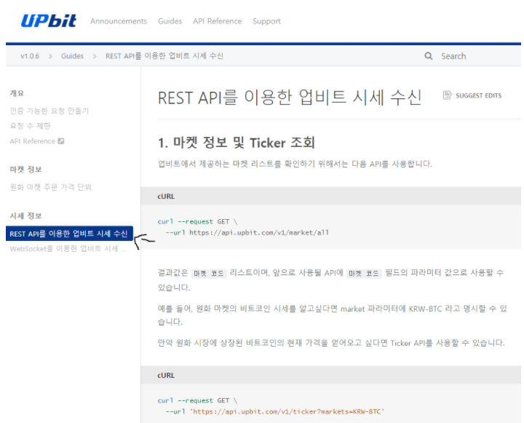Click the market/all URL in code
This screenshot has height=423, width=524.
259,232
